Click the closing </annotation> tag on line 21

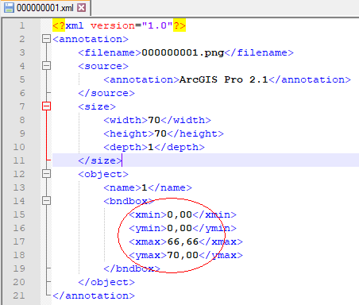(x=94, y=295)
